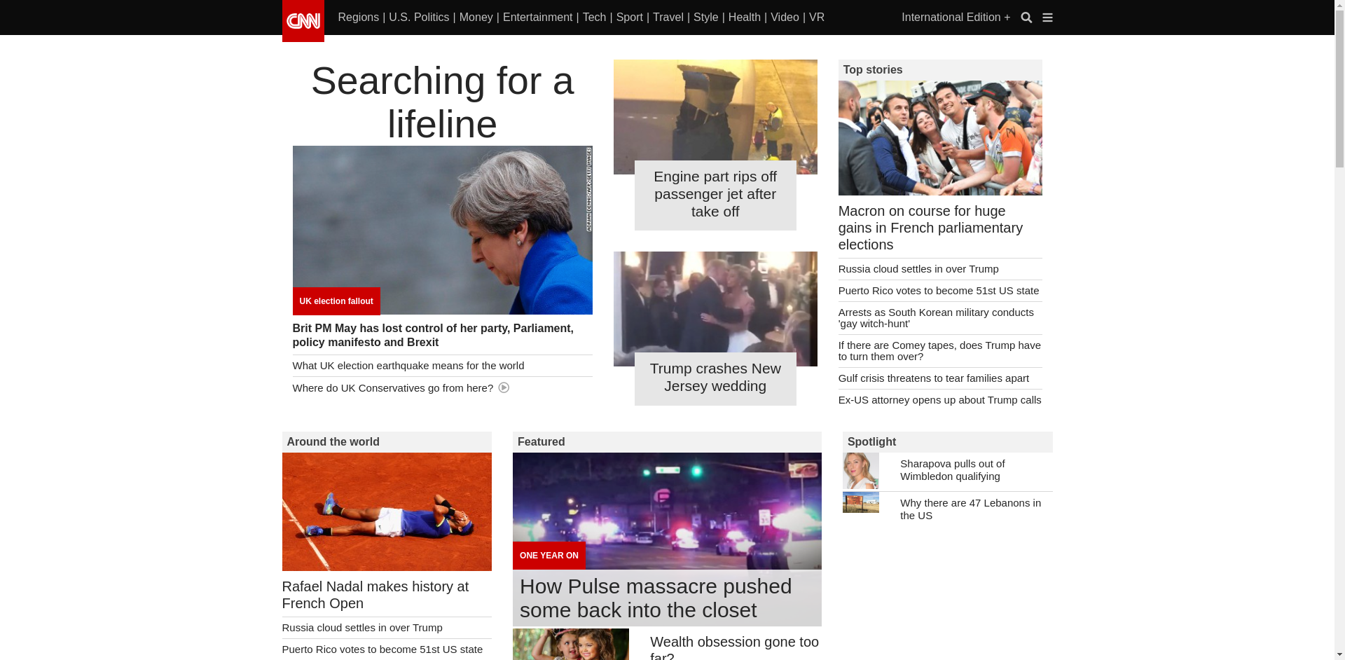The width and height of the screenshot is (1345, 660).
Task: Open 'Searching for a lifeline' headline
Action: point(442,102)
